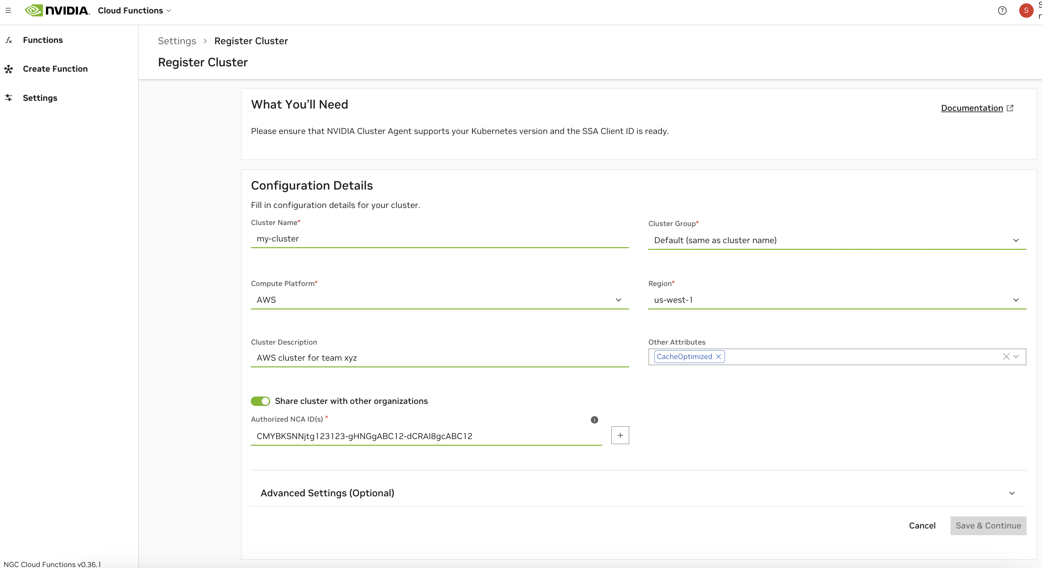Open the hamburger navigation menu
Screen dimensions: 1042x568
[8, 10]
